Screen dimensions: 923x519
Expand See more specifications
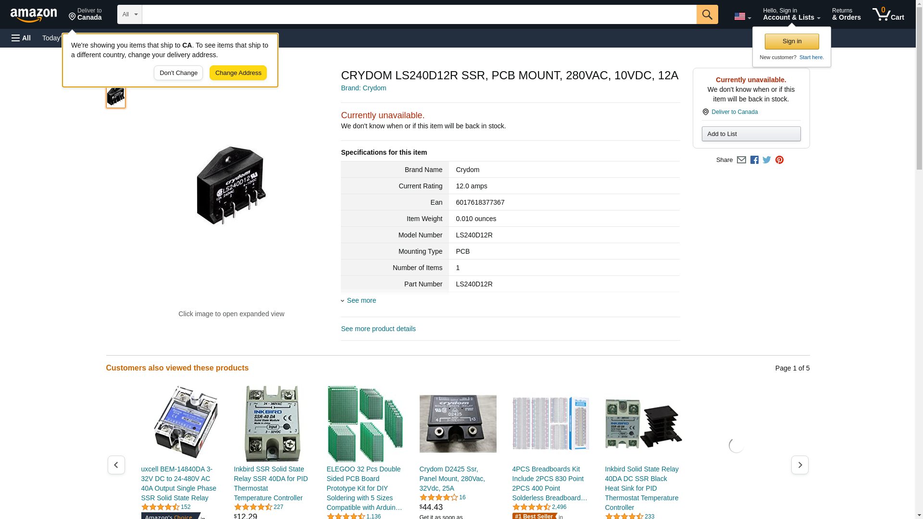pos(361,300)
